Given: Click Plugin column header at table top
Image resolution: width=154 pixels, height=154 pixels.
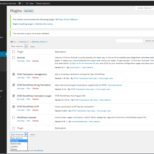Looking at the screenshot, I should point(20,52).
